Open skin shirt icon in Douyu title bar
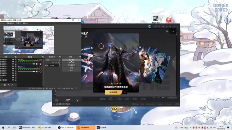This screenshot has width=232, height=130. coord(163,27)
